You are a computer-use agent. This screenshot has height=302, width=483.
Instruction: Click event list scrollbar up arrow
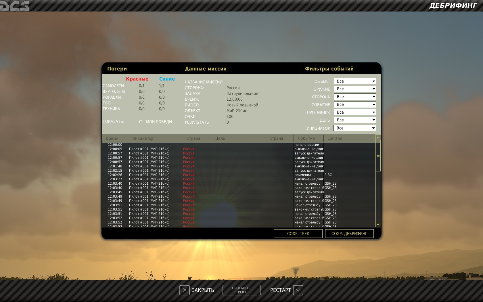pyautogui.click(x=378, y=137)
